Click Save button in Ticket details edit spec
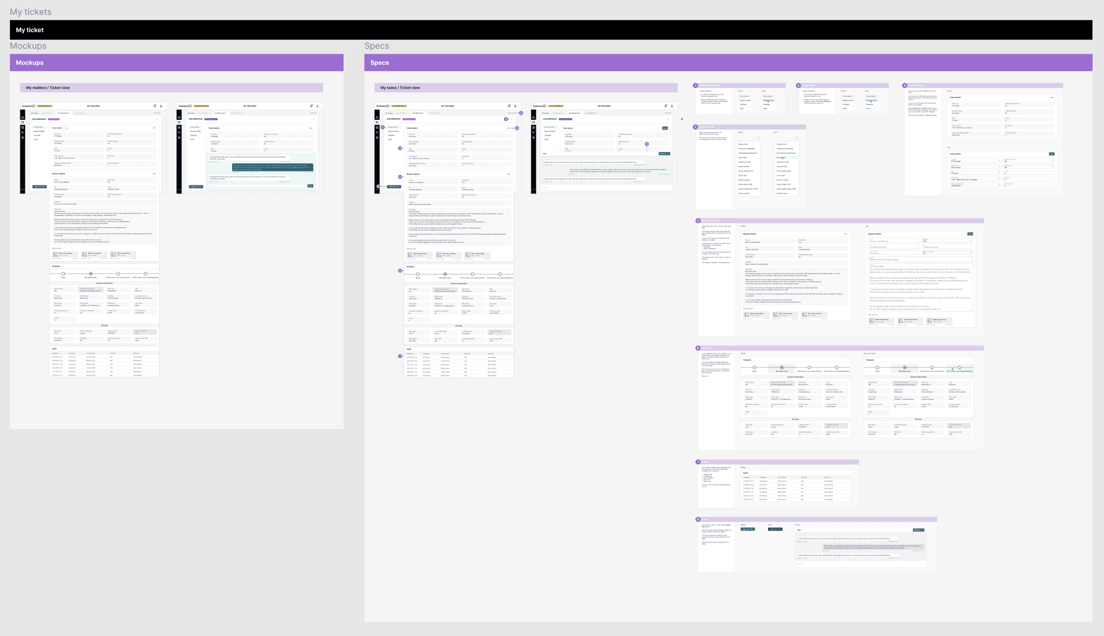Image resolution: width=1104 pixels, height=636 pixels. tap(1051, 154)
